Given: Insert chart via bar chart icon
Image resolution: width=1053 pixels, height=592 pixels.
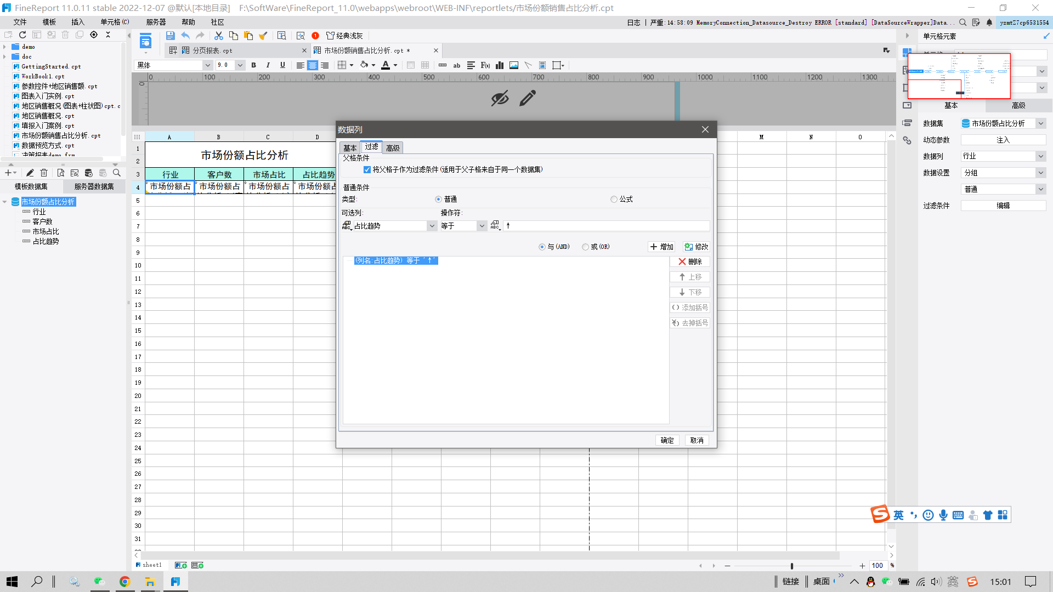Looking at the screenshot, I should click(x=500, y=65).
